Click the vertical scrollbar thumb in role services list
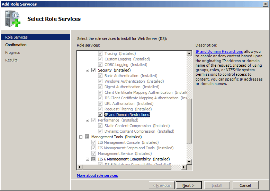 tap(189, 121)
